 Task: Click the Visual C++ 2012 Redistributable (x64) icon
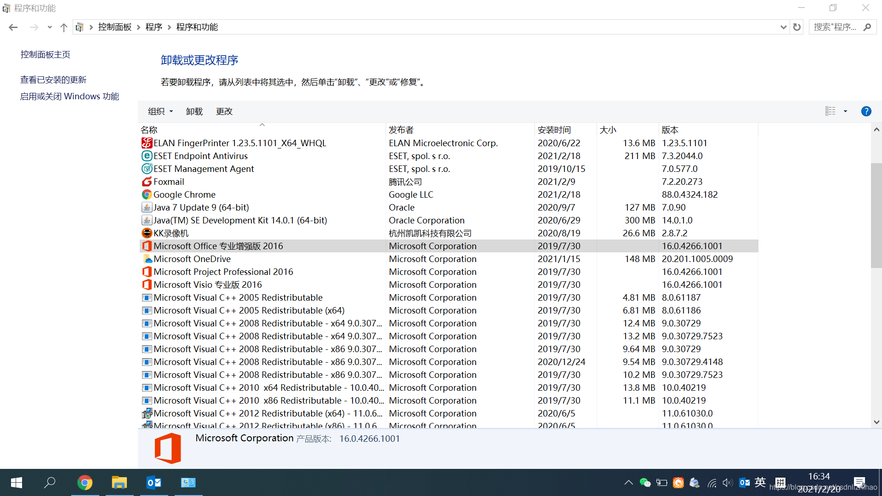(147, 413)
